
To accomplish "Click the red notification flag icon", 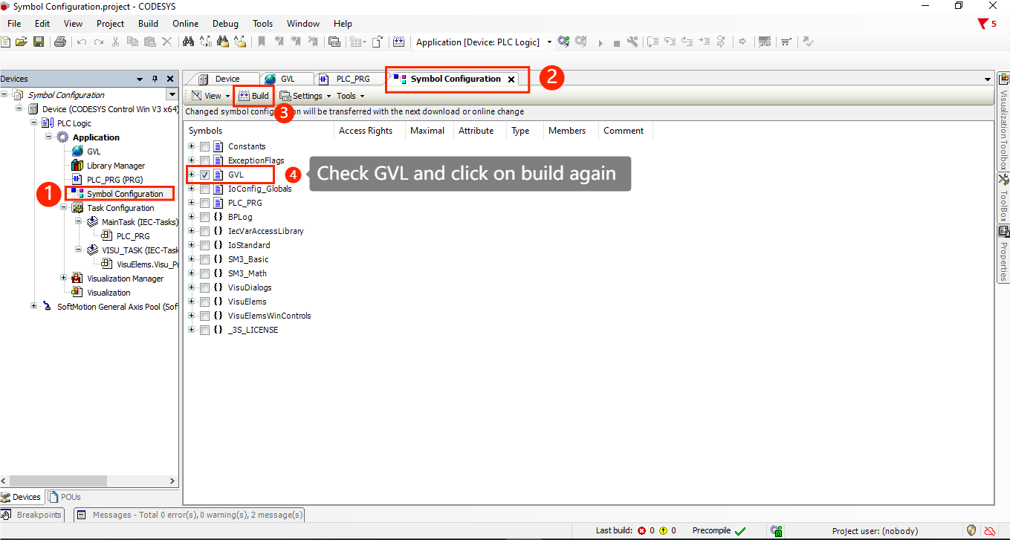I will click(983, 24).
